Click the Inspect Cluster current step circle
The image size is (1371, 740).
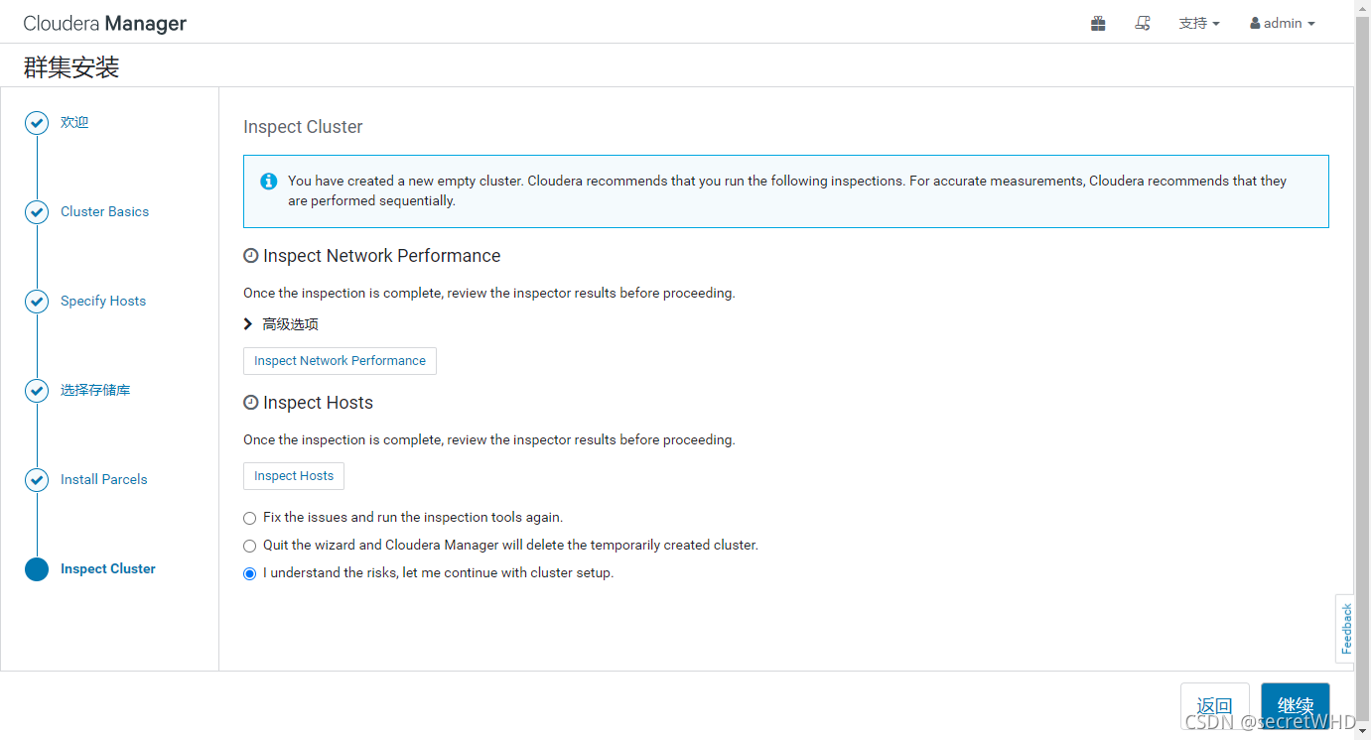pos(37,569)
